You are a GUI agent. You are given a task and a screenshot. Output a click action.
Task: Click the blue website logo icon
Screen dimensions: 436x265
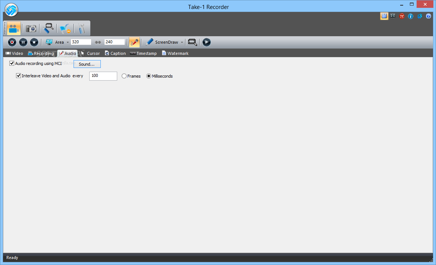[420, 16]
